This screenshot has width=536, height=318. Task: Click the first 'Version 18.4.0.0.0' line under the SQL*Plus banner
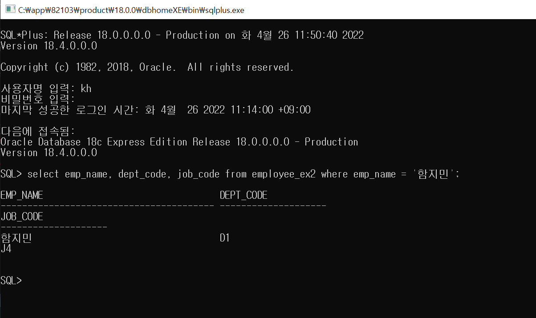[49, 46]
